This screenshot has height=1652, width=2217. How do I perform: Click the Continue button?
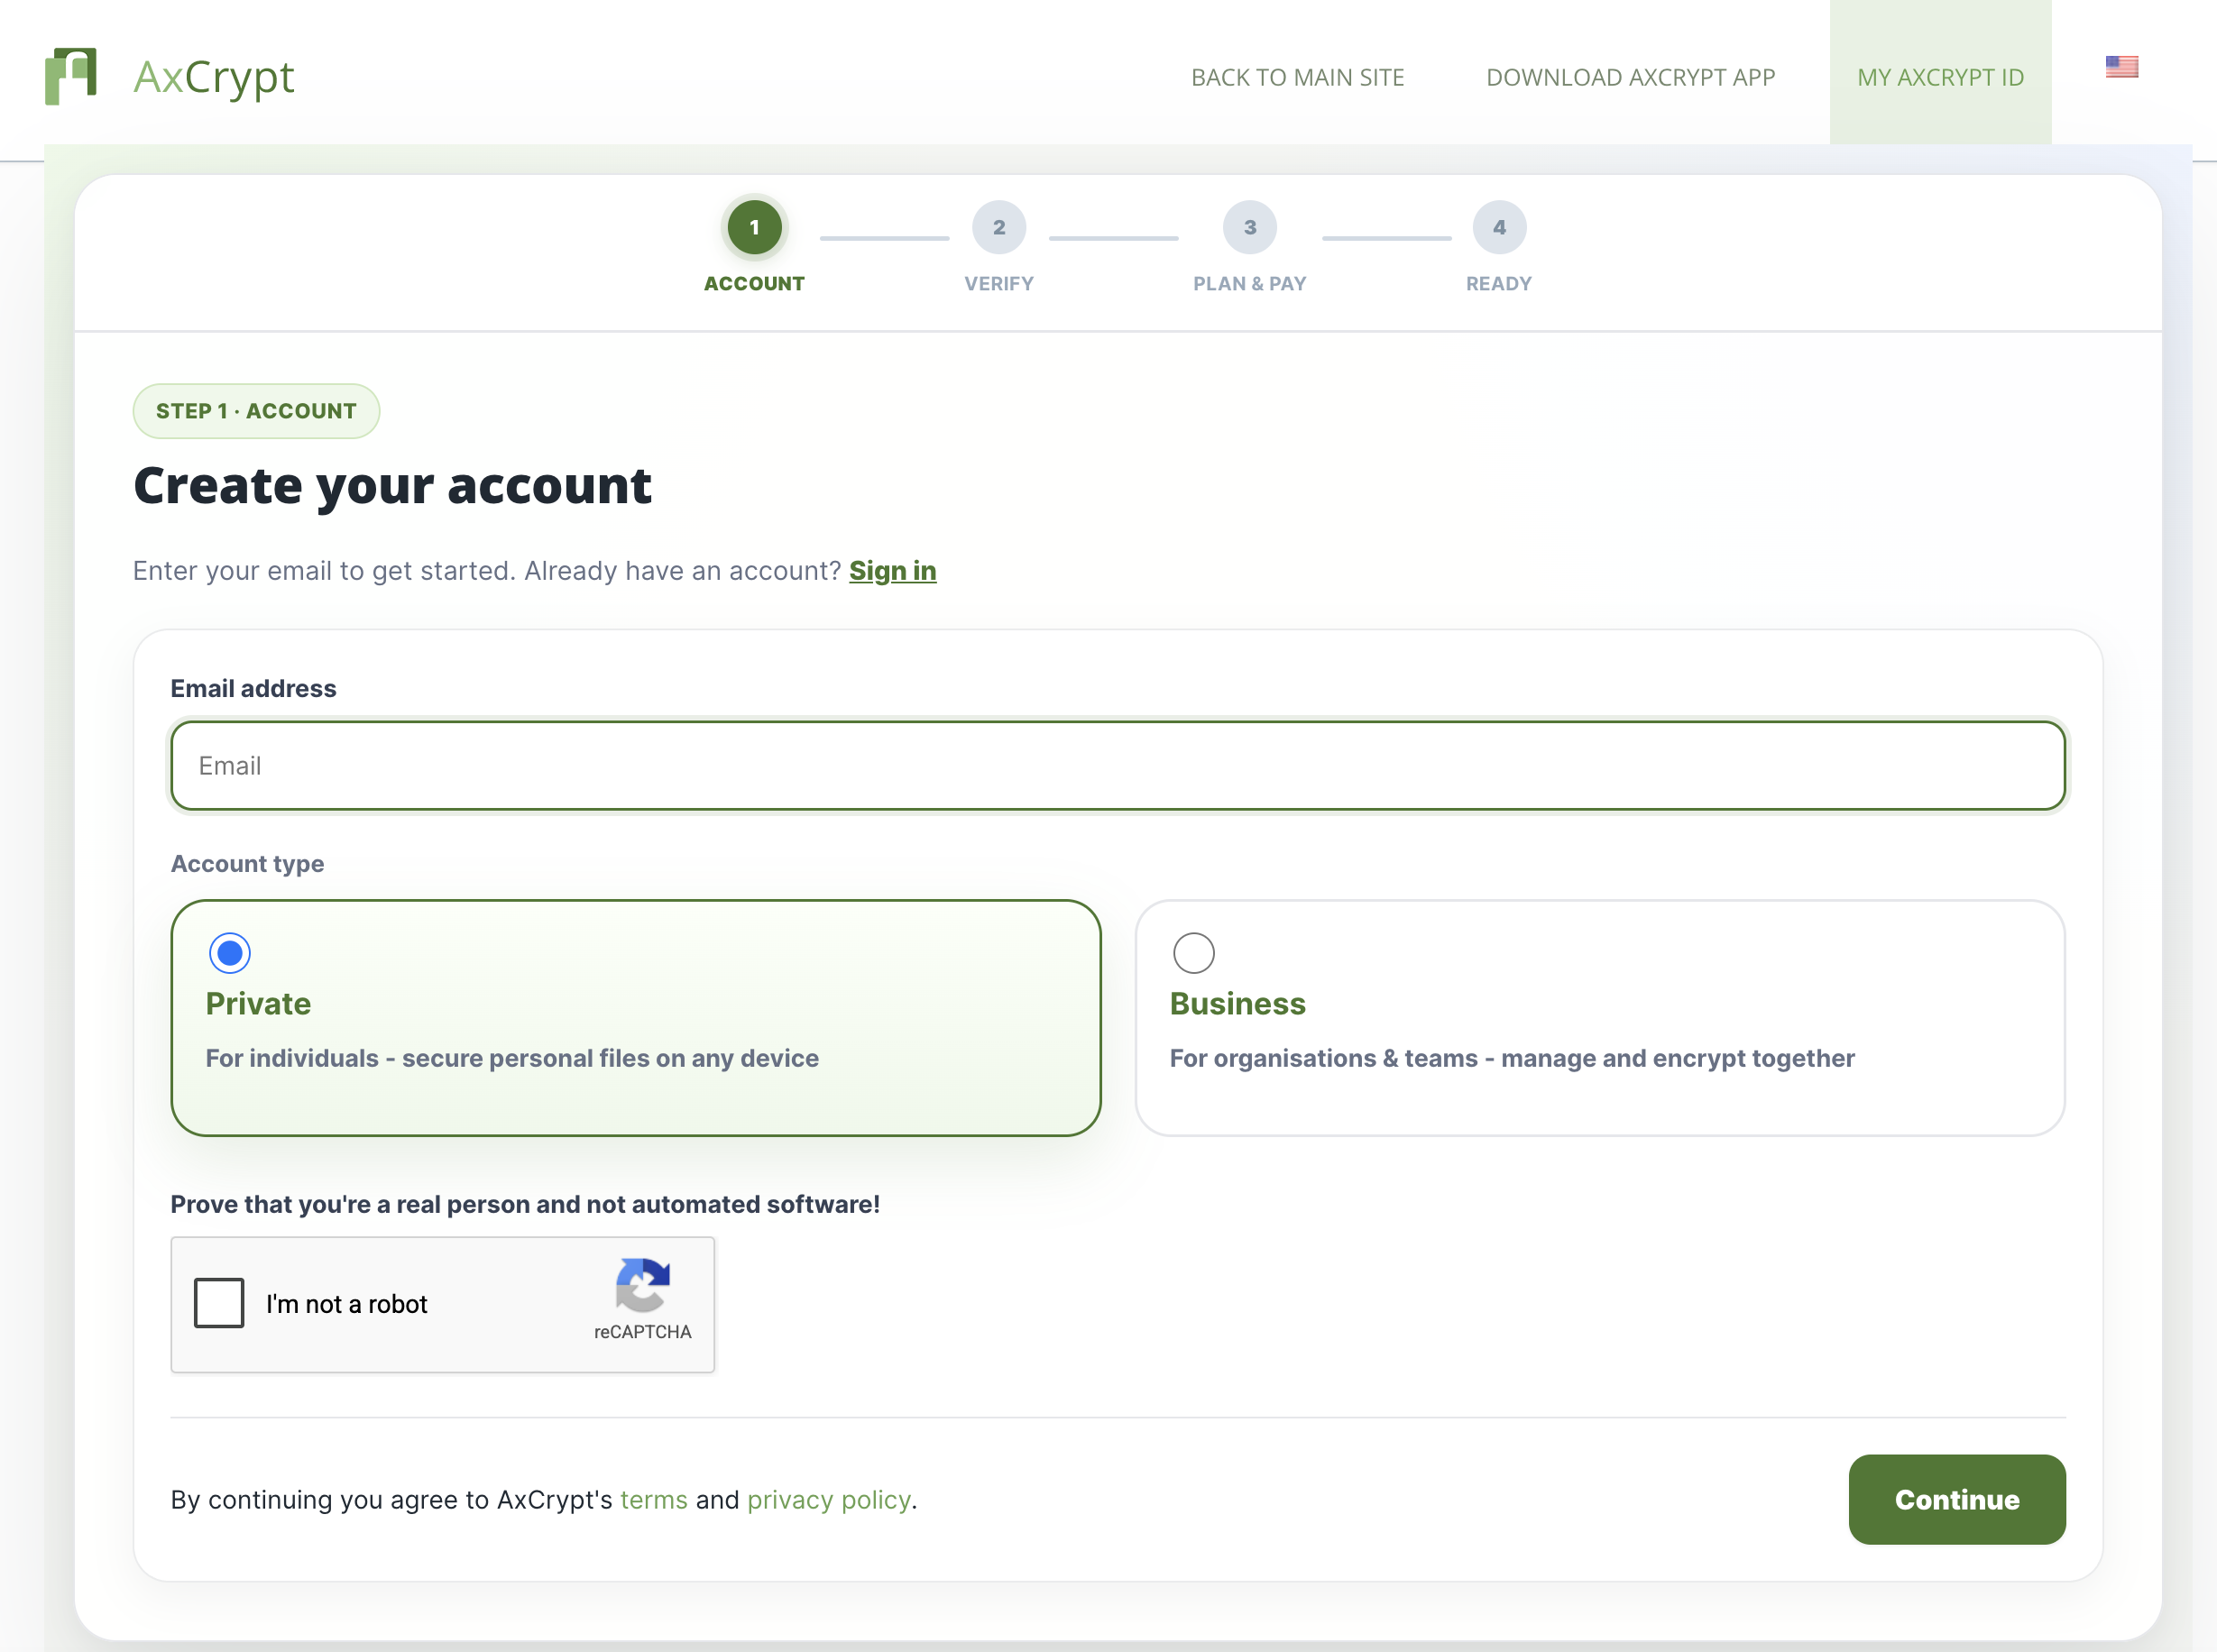tap(1956, 1499)
